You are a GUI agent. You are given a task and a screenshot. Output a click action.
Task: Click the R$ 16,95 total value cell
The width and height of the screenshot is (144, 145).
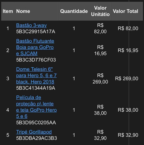tap(128, 50)
